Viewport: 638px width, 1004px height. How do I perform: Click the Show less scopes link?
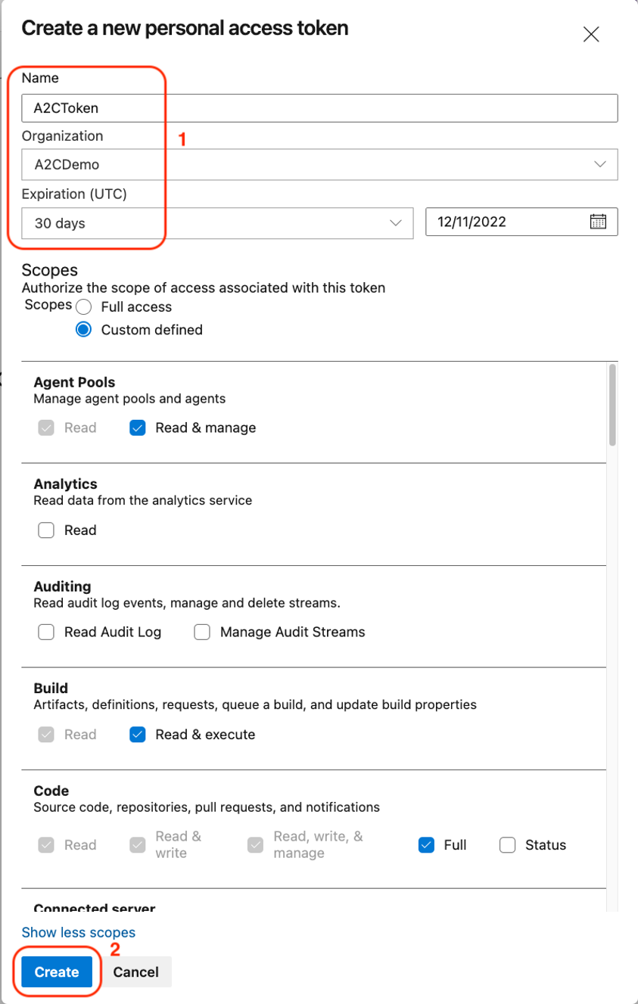[x=78, y=932]
